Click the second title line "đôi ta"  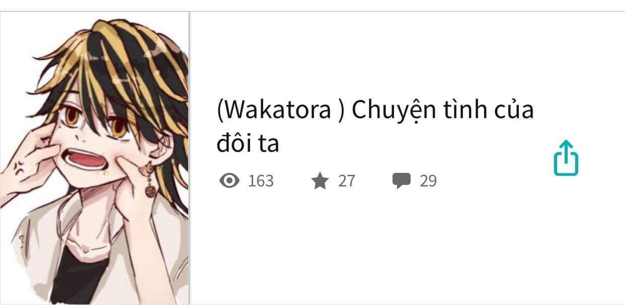pos(248,144)
